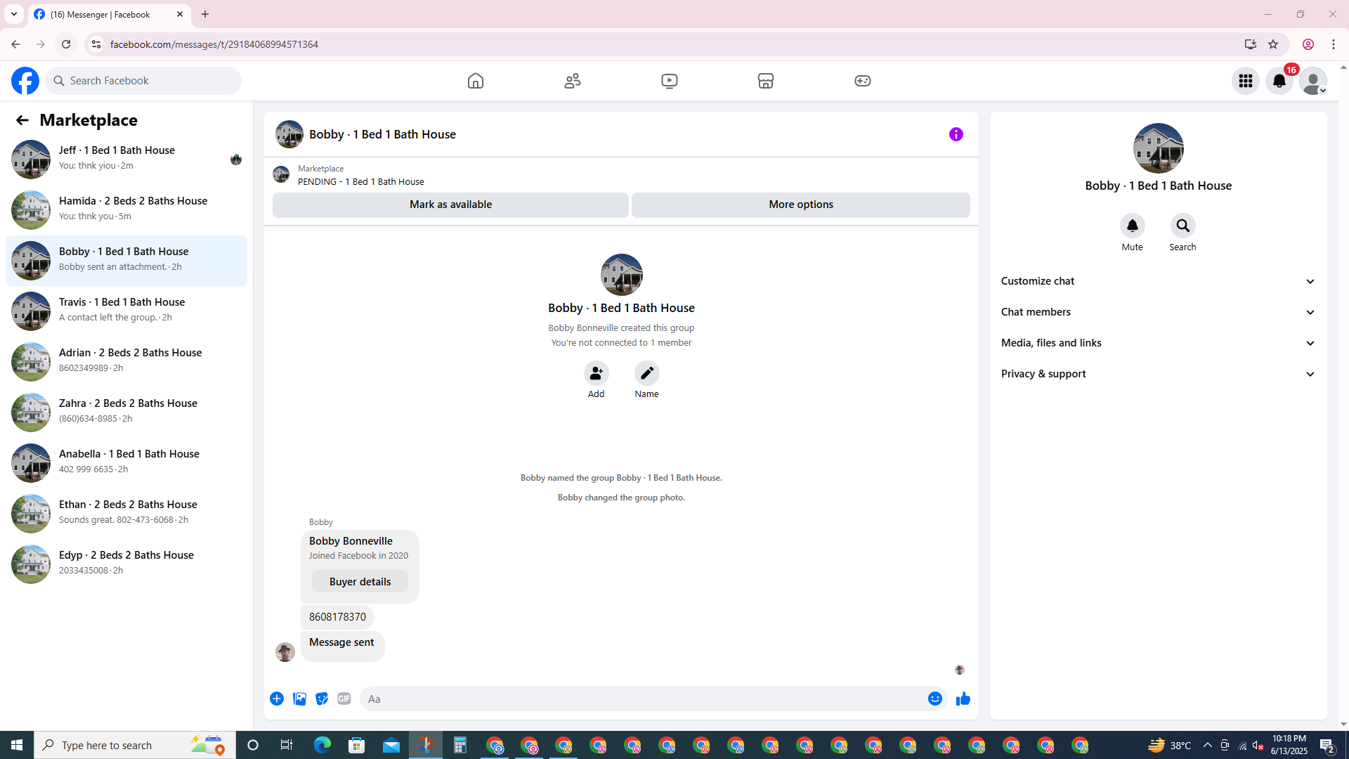The width and height of the screenshot is (1349, 759).
Task: Go back using Marketplace back arrow
Action: click(22, 120)
